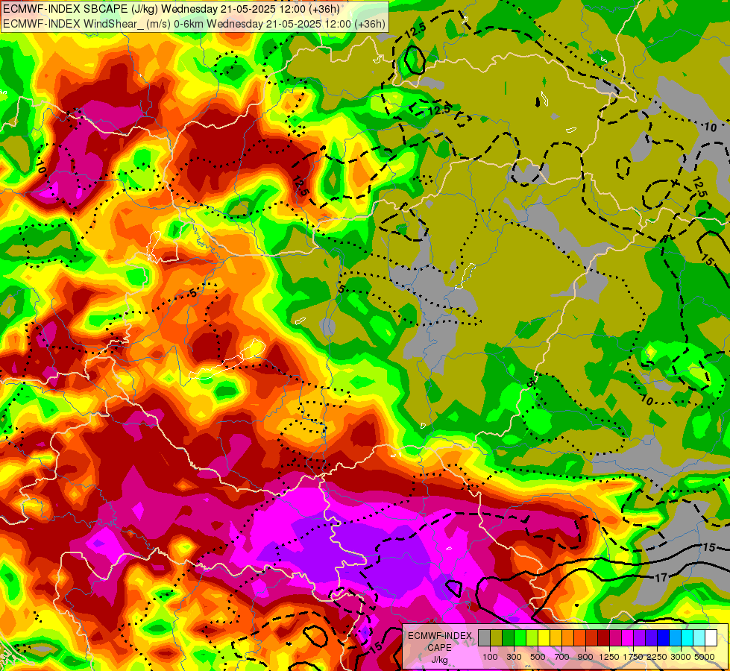Click the legend value 5000
The image size is (730, 671).
click(x=705, y=657)
